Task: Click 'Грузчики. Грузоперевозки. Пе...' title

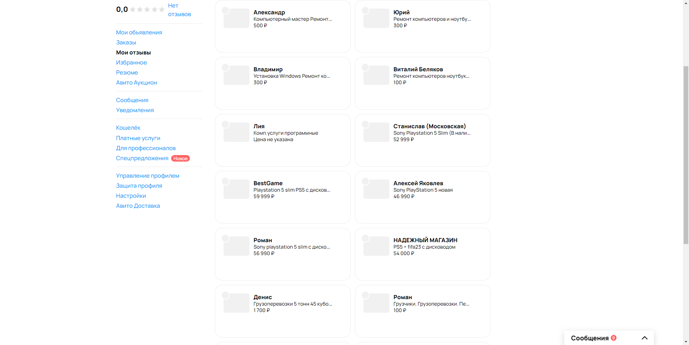Action: [x=431, y=304]
